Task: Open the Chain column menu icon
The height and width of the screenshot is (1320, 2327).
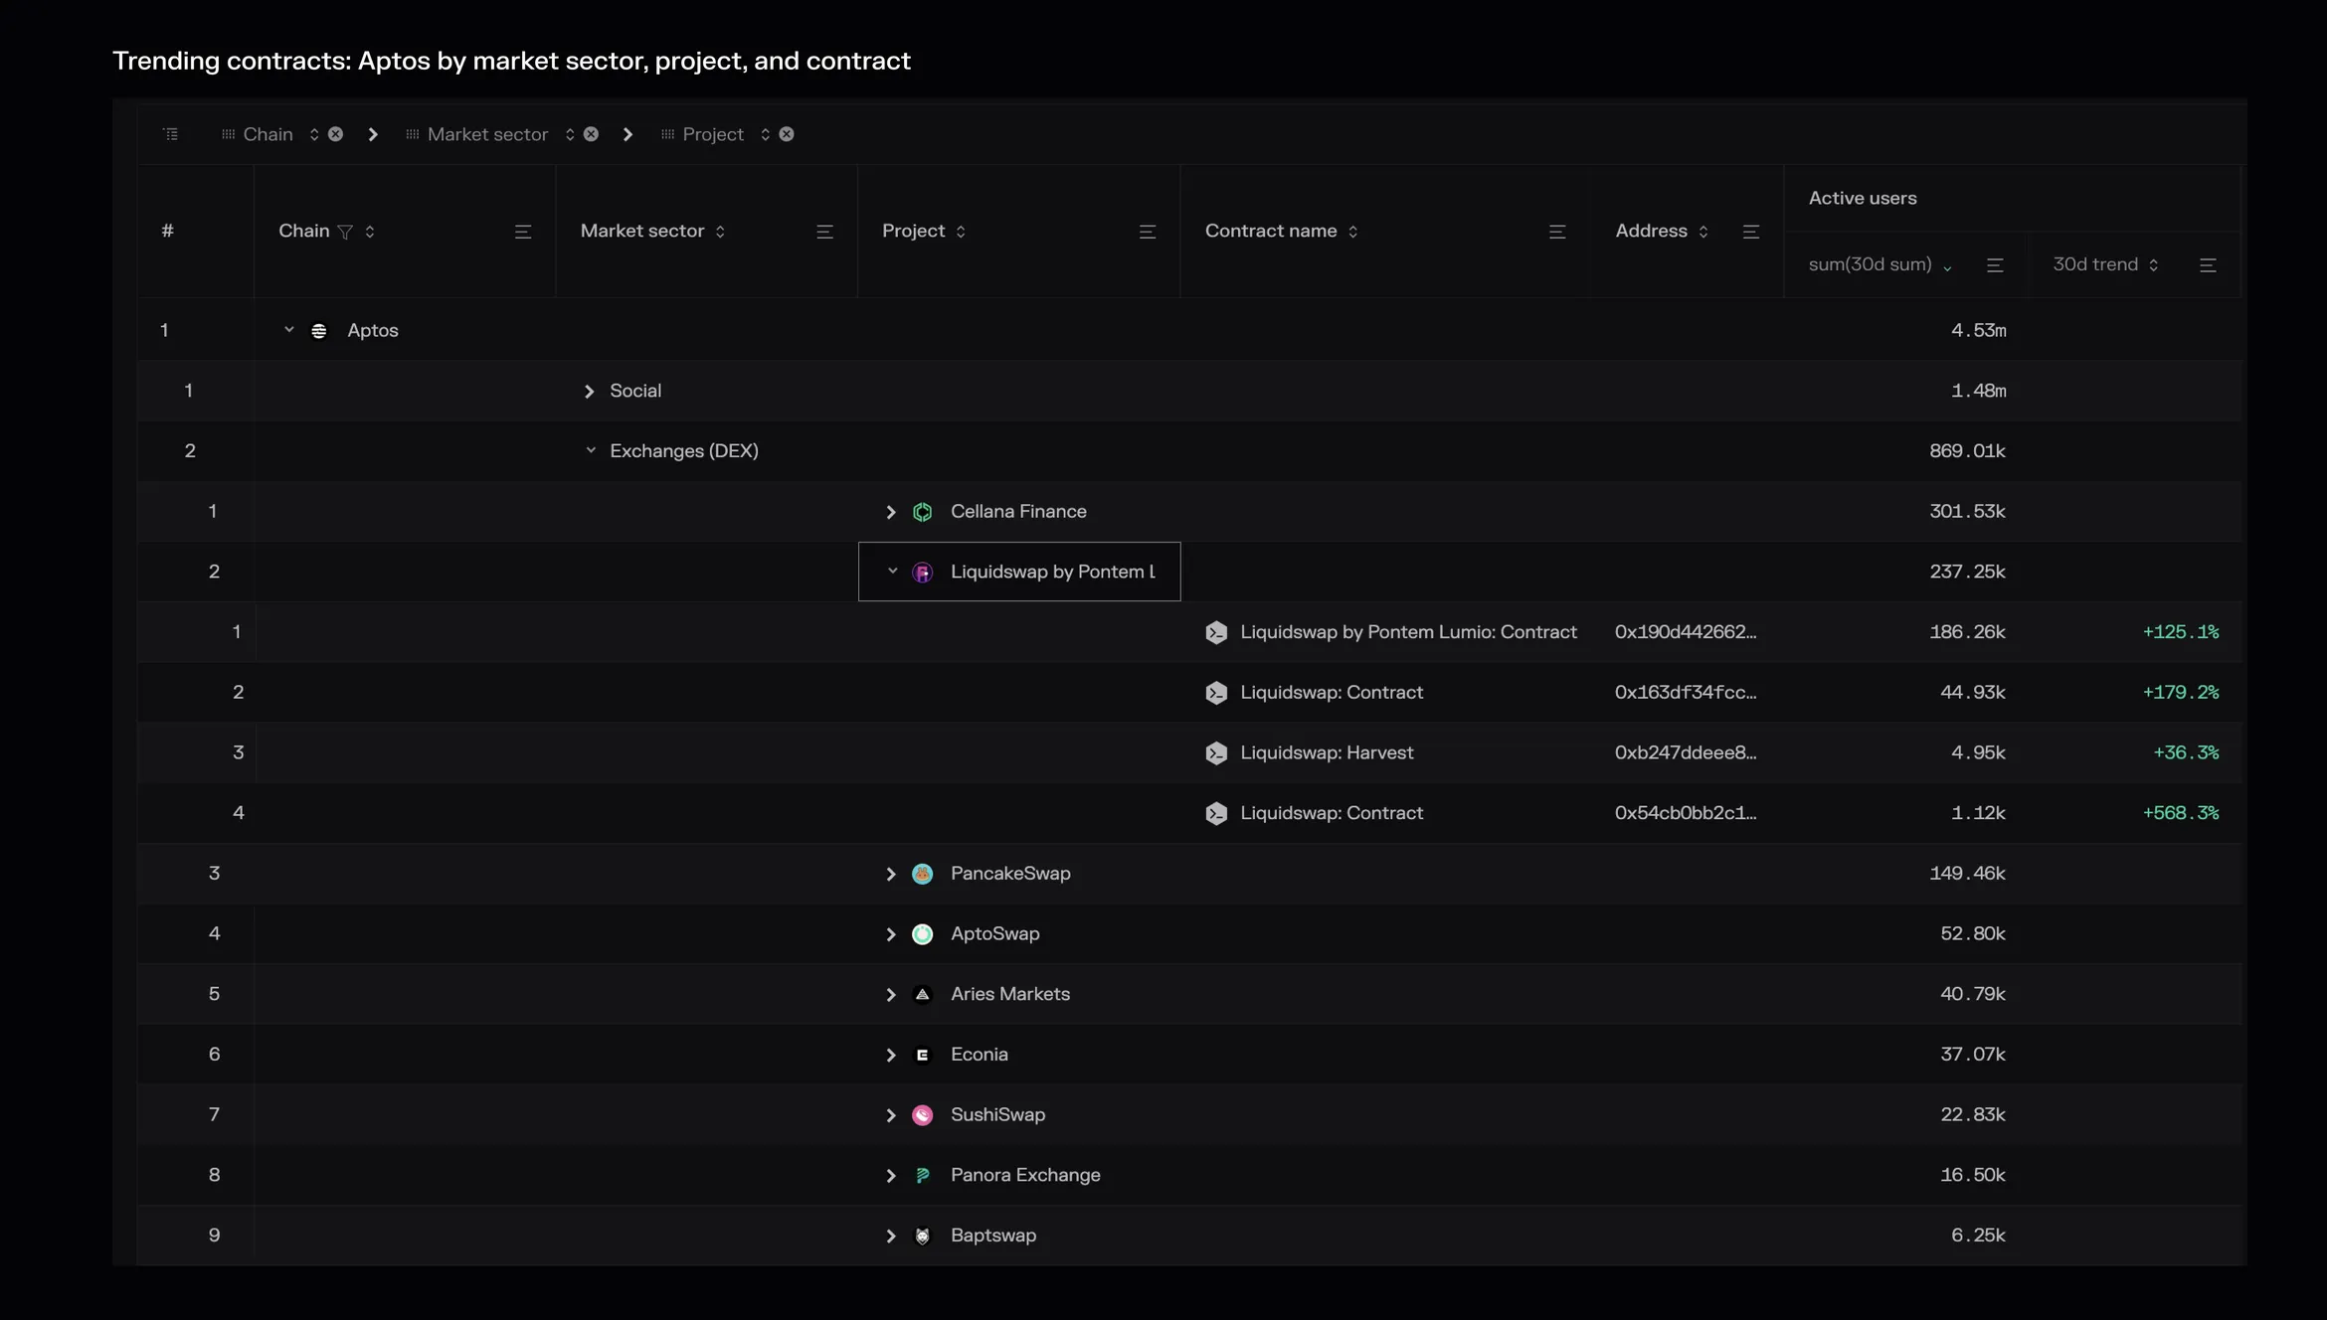Action: [x=523, y=232]
